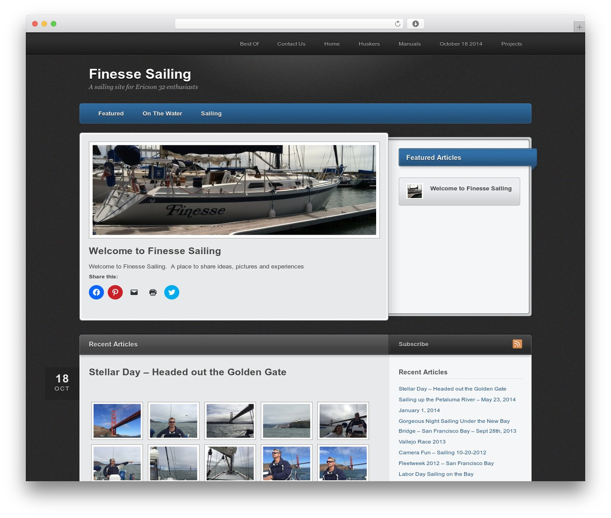Open Gorgeous Night Sailing Under New Bay Bridge

pyautogui.click(x=457, y=426)
